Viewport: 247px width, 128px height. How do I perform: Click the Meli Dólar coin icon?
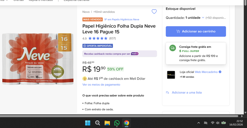85,79
